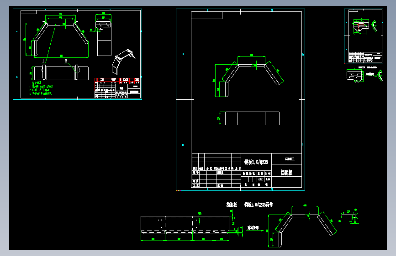Select the small drawing sheet at top right
396x256 pixels.
click(364, 36)
